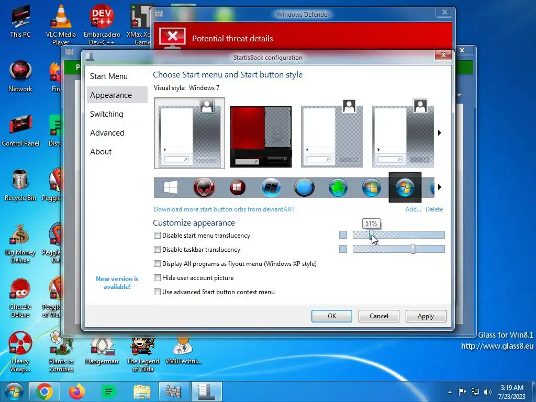Delete the selected start orb
The width and height of the screenshot is (536, 402).
point(434,209)
